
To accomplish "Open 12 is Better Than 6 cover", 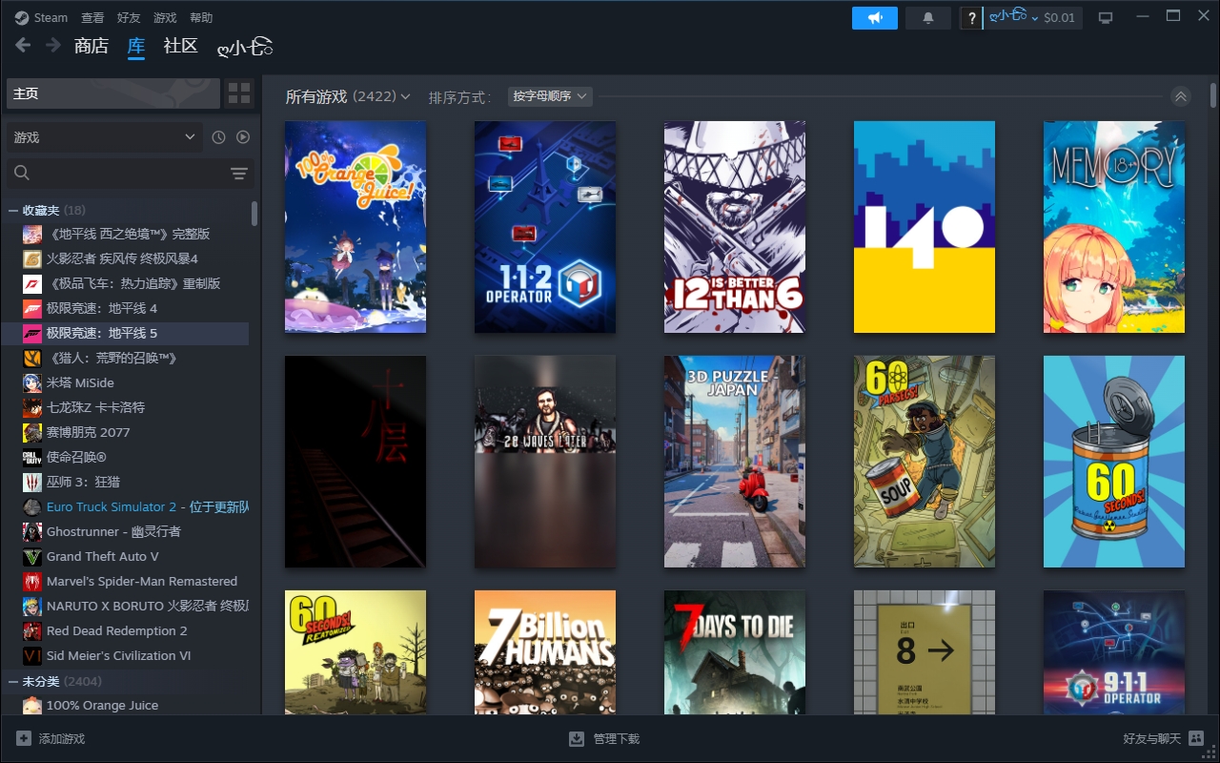I will click(x=735, y=227).
